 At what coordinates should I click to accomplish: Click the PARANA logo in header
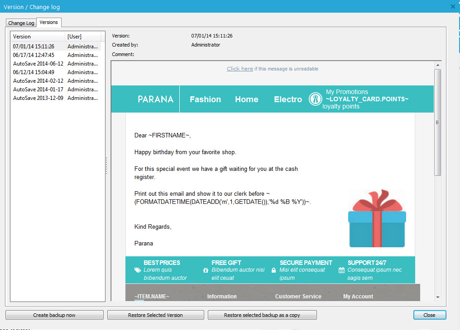point(155,99)
